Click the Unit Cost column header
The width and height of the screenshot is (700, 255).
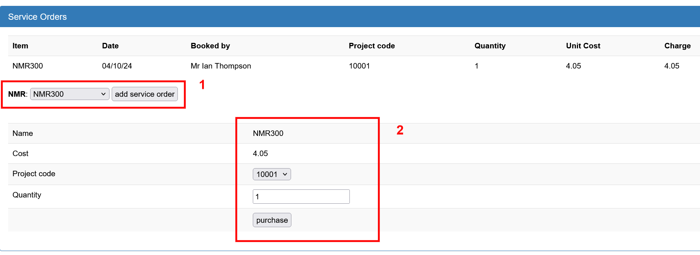point(583,46)
